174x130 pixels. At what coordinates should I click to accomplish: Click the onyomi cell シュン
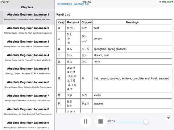(x=87, y=49)
